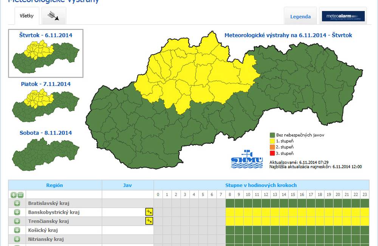Switch to the Všetky tab
Screen dimensions: 378x246
click(x=26, y=16)
